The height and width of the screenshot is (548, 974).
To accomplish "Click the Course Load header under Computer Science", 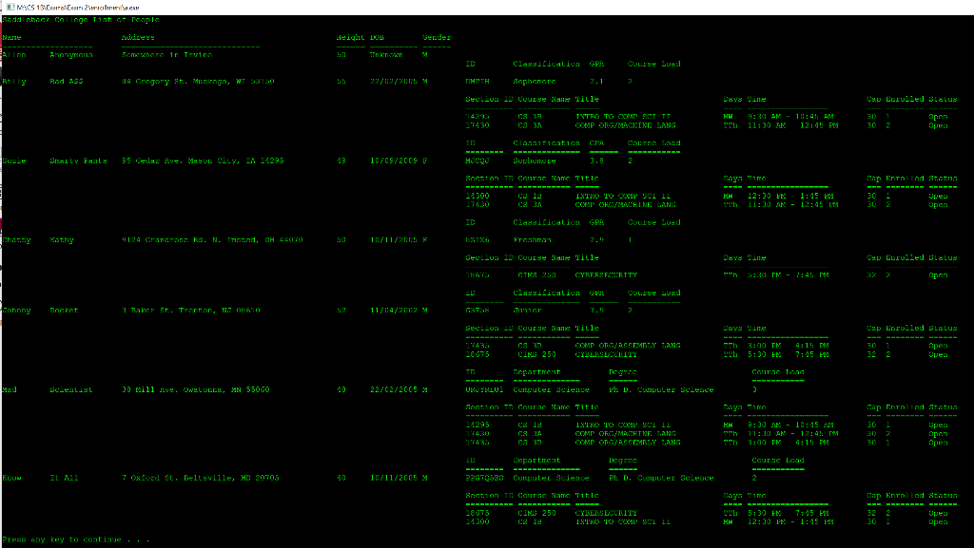I will pos(777,372).
